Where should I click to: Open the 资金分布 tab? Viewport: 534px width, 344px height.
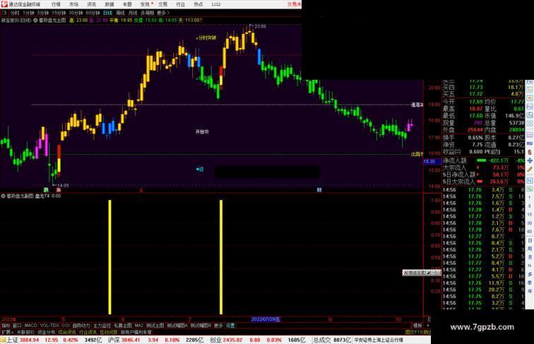(x=46, y=332)
